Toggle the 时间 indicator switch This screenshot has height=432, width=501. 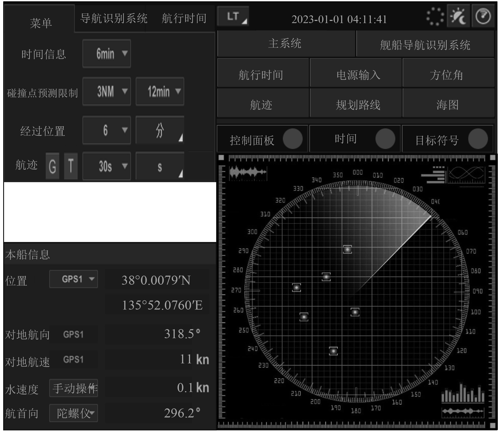[x=385, y=139]
